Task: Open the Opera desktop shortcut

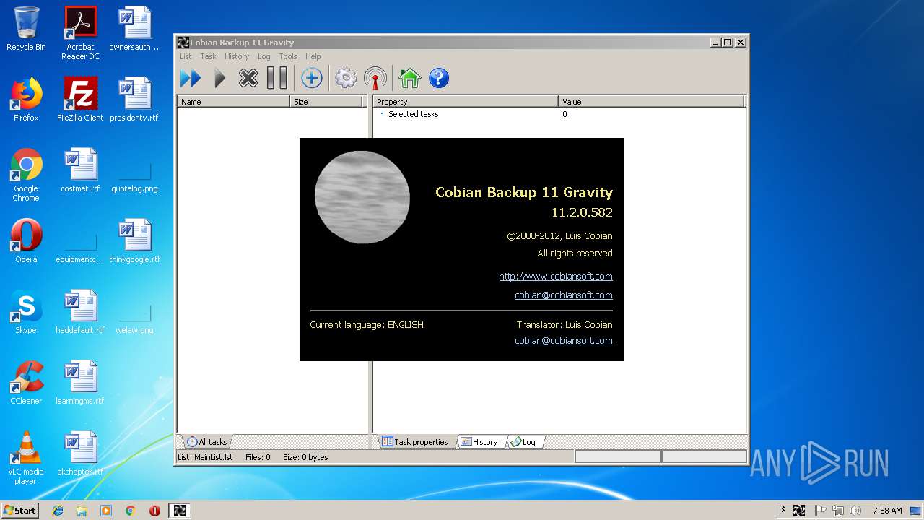Action: (x=26, y=241)
